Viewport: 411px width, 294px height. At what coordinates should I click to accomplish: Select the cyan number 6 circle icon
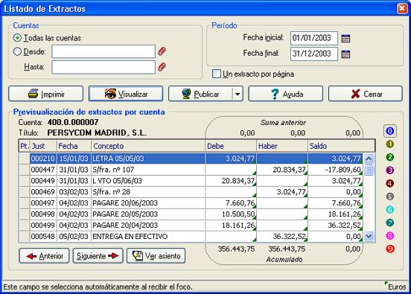coord(389,209)
